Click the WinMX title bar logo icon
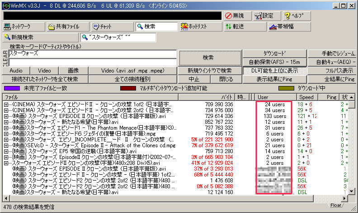358x213 pixels. pos(6,6)
